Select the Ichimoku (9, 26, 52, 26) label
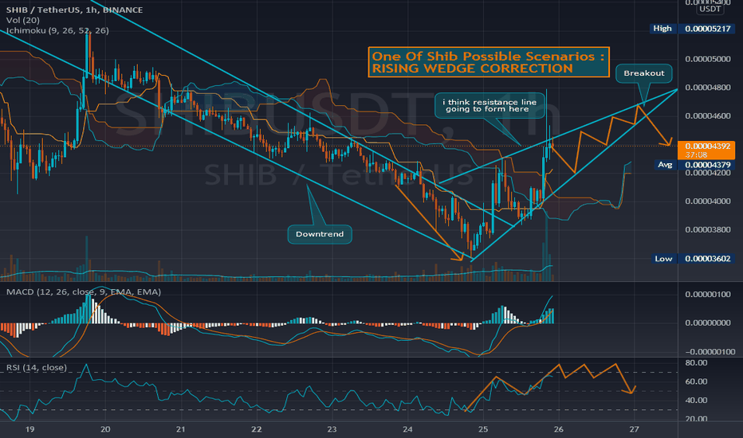 point(57,30)
